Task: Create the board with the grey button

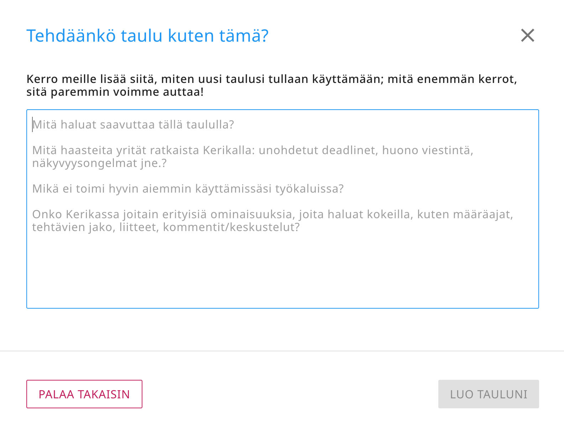Action: [x=488, y=394]
